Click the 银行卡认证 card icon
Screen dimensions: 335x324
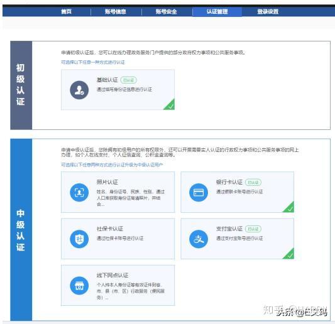(199, 192)
